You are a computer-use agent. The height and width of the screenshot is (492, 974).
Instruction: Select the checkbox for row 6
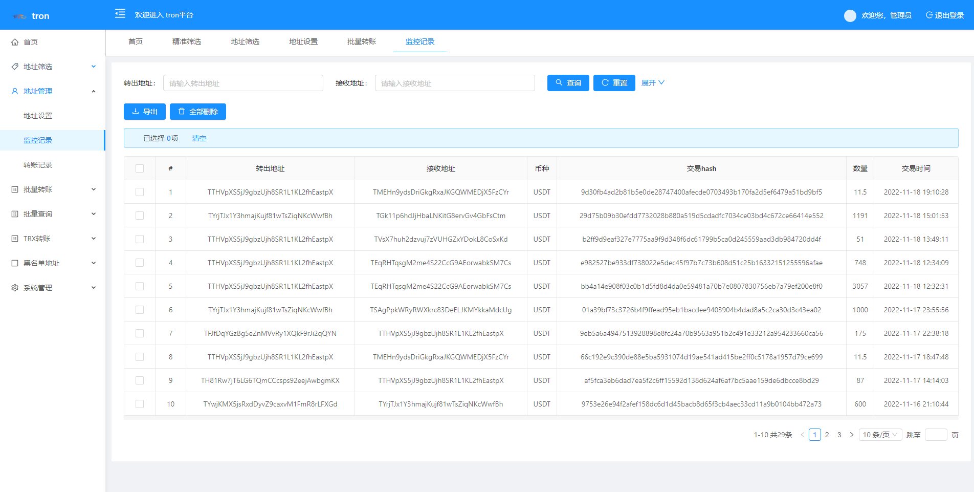140,310
